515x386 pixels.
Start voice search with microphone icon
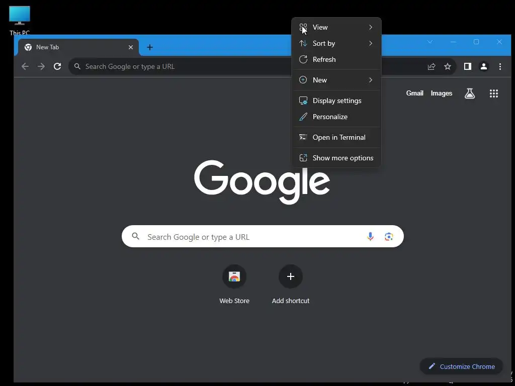point(370,236)
